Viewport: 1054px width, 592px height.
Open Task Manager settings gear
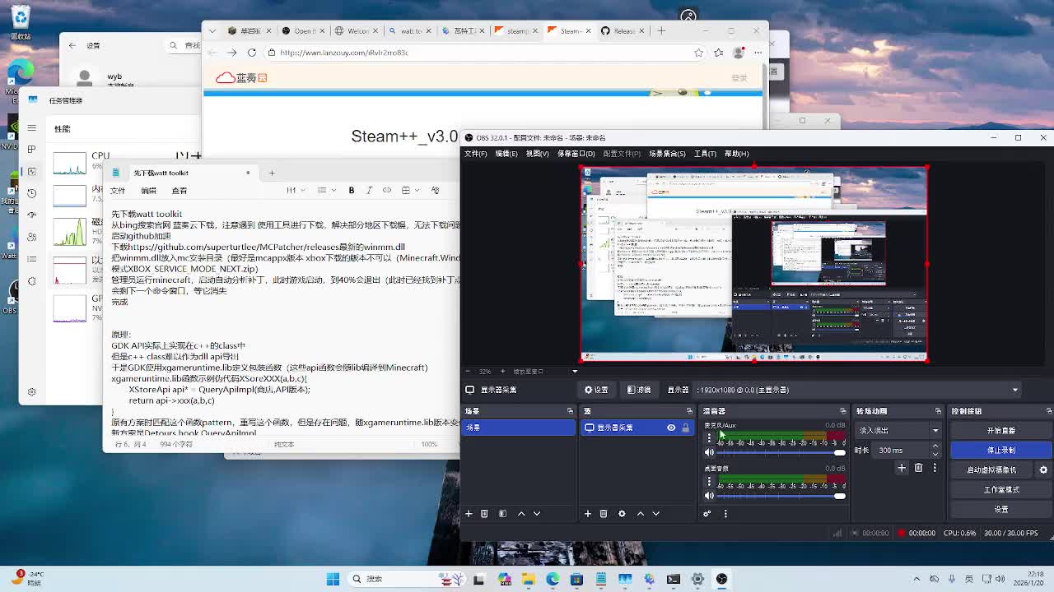(31, 392)
